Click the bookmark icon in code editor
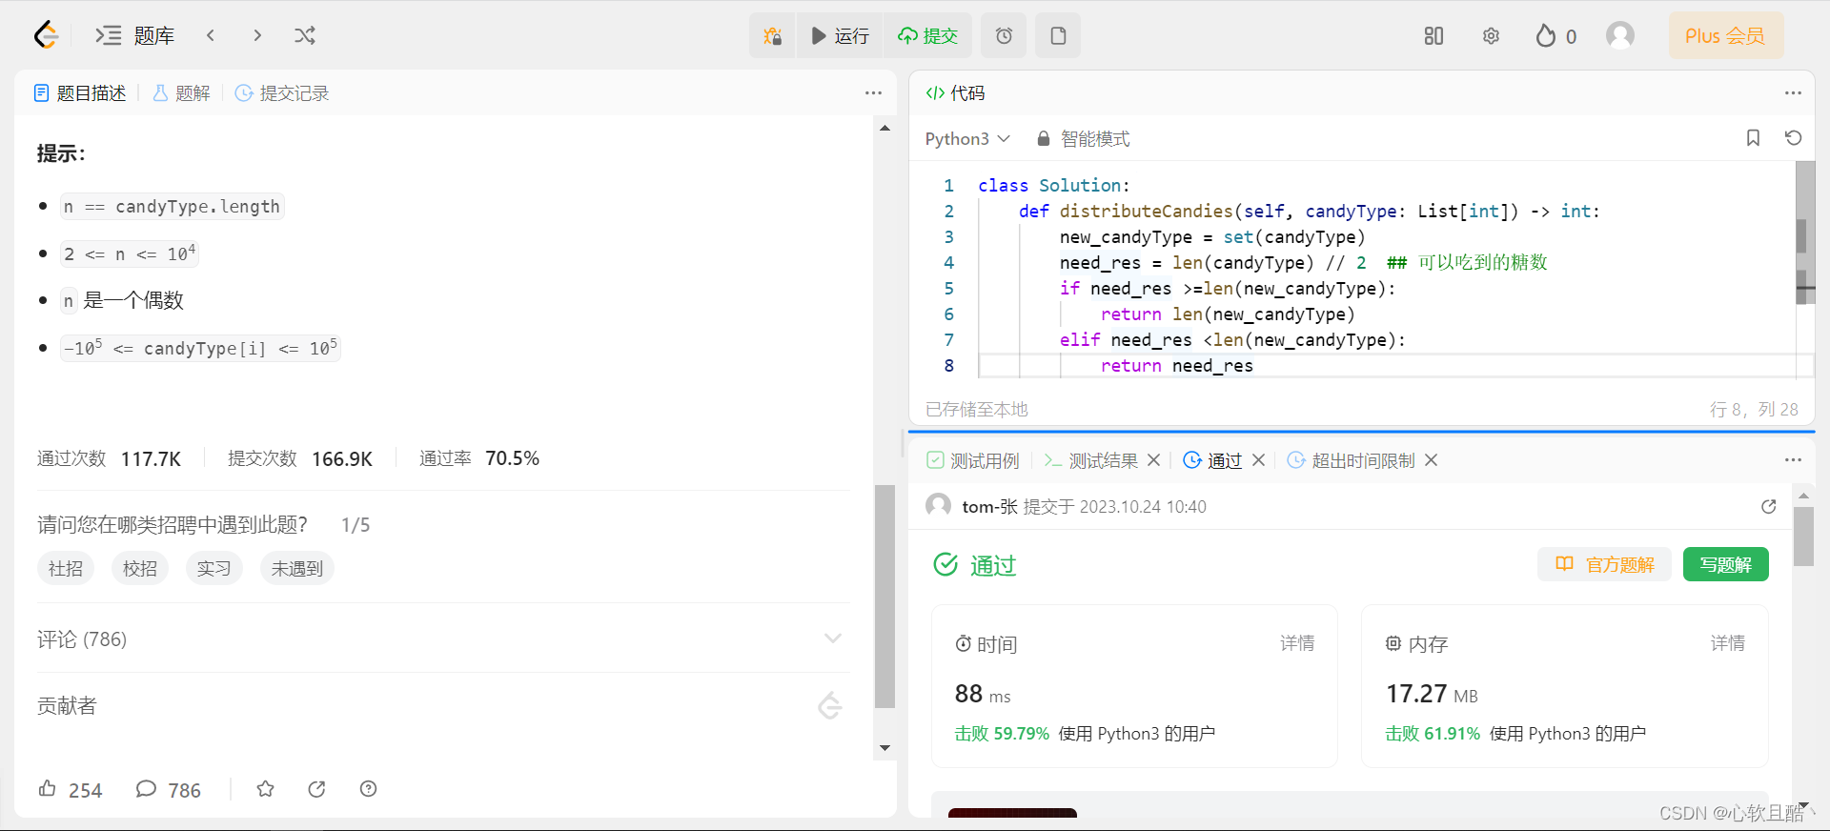 [1753, 138]
